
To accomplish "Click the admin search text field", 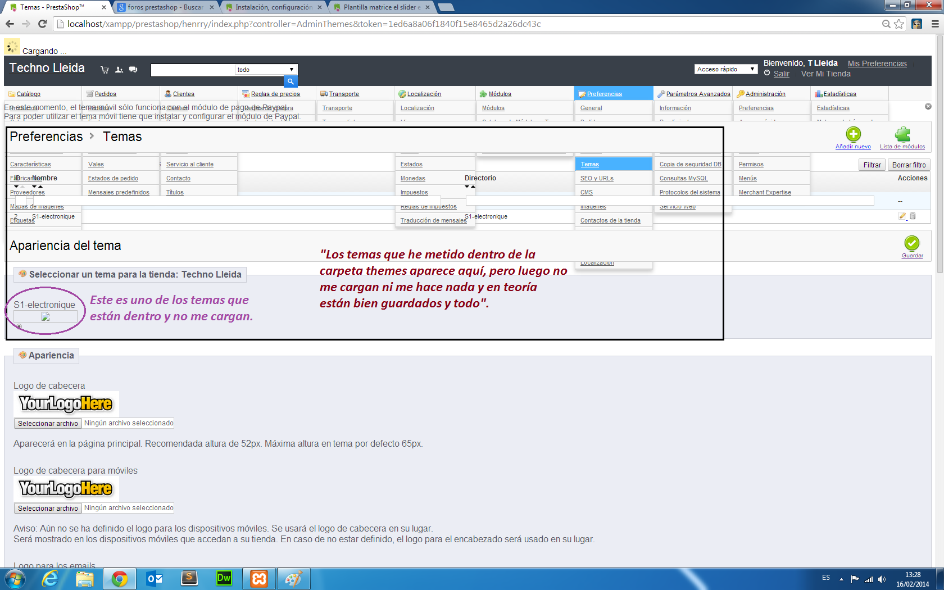I will tap(193, 70).
